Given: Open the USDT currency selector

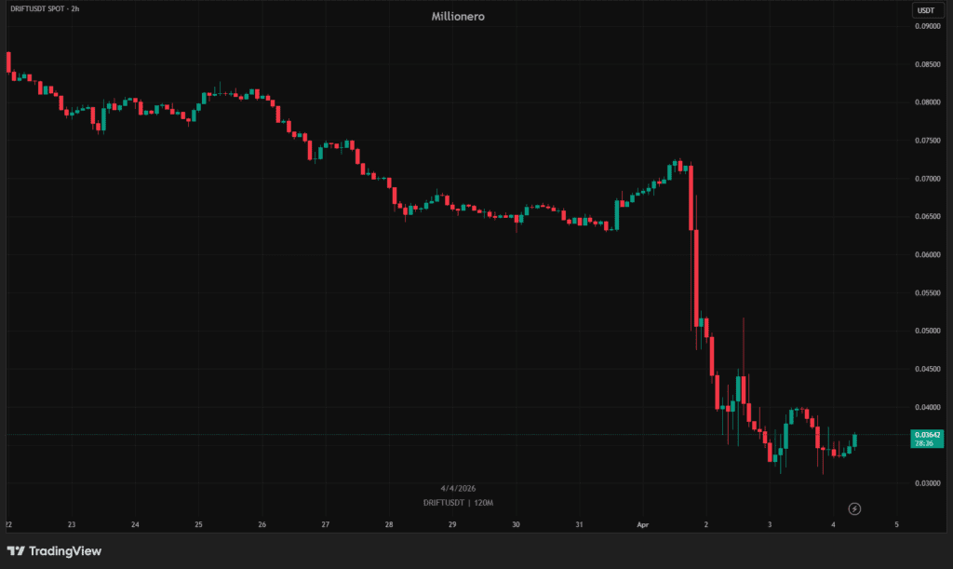Looking at the screenshot, I should click(925, 10).
